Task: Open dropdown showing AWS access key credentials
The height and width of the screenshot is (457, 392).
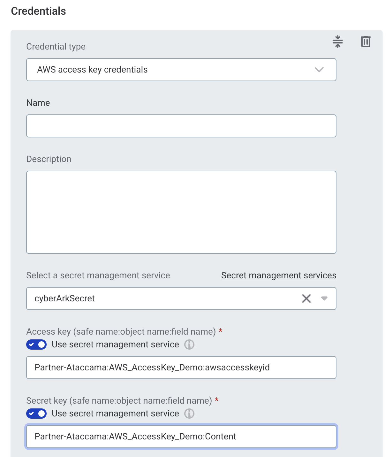Action: coord(320,70)
